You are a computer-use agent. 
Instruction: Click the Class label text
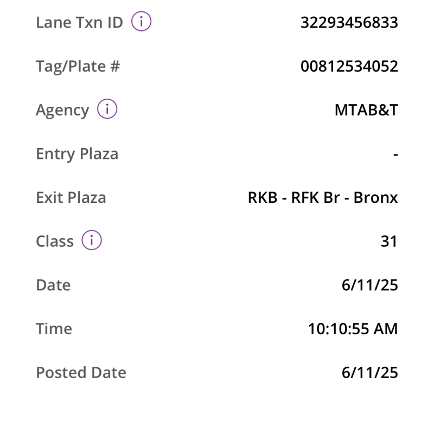pos(55,241)
